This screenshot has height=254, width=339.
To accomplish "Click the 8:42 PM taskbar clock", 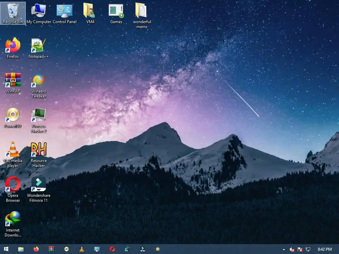I will coord(324,249).
